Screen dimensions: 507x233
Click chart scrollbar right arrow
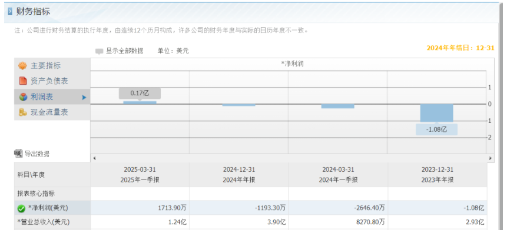click(491, 158)
